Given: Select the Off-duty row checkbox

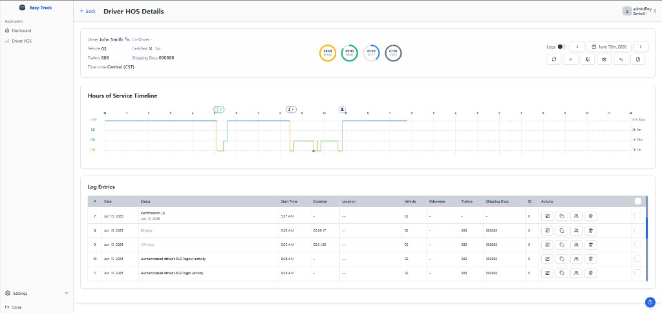Looking at the screenshot, I should (637, 245).
